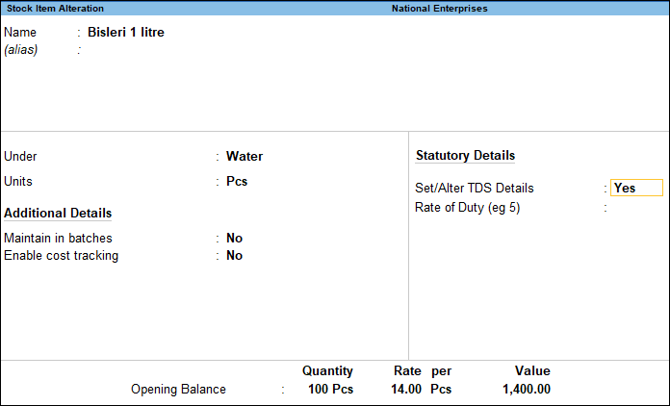Select the Name field value Bisleri 1 litre

[125, 32]
